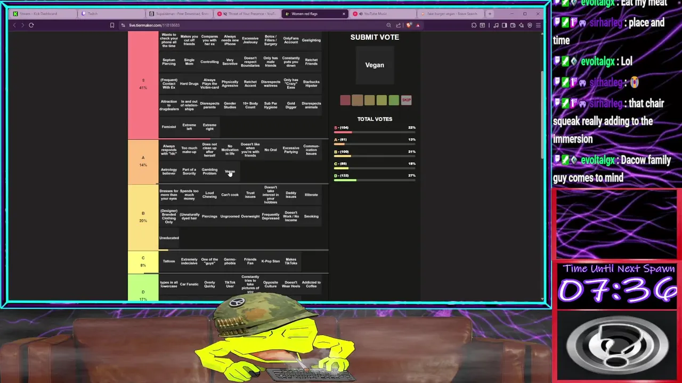Vote D tier with the green swatch
682x383 pixels.
[x=394, y=100]
